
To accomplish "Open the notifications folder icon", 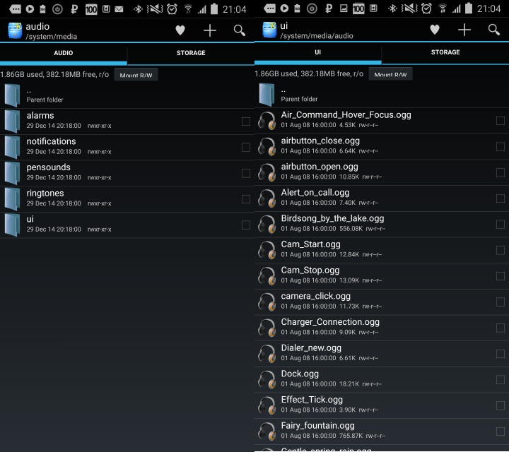I will point(13,147).
